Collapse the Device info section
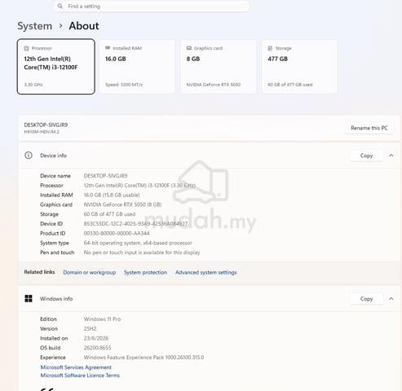The height and width of the screenshot is (391, 402). 391,156
